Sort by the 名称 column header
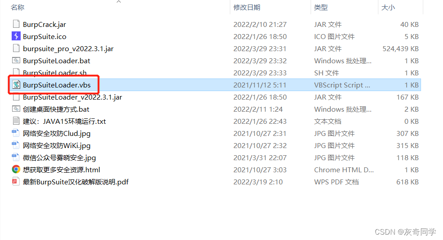 (x=18, y=7)
